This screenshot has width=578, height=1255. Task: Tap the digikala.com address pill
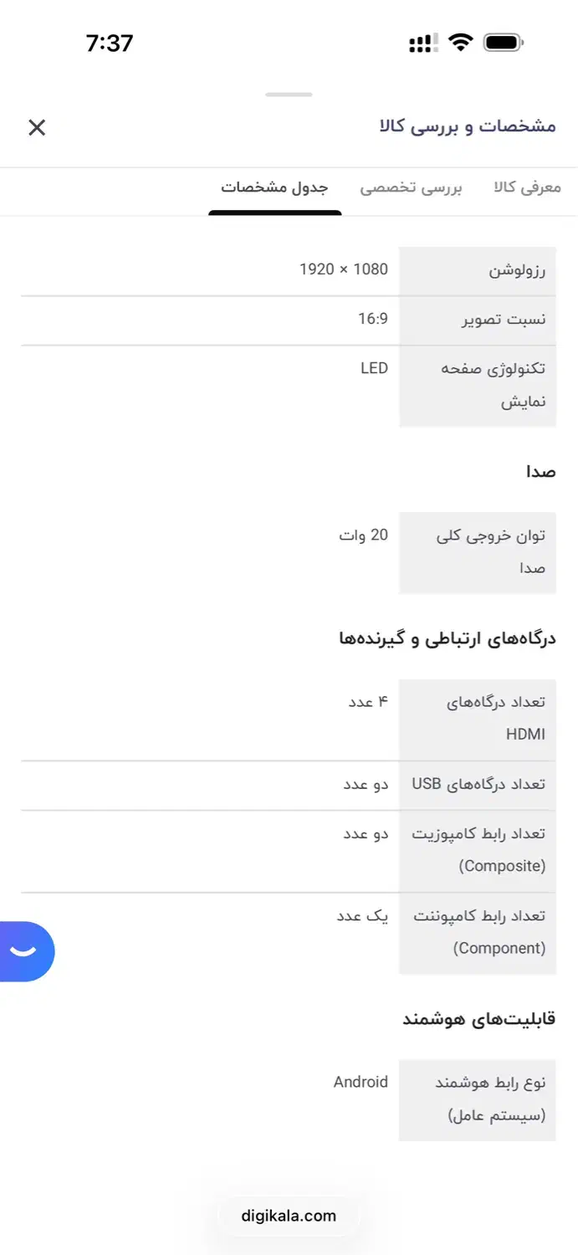point(289,1216)
